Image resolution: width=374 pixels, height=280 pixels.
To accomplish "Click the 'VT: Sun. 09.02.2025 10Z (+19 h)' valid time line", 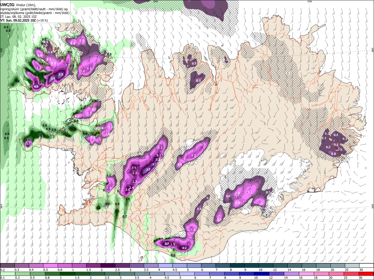I will coord(24,20).
